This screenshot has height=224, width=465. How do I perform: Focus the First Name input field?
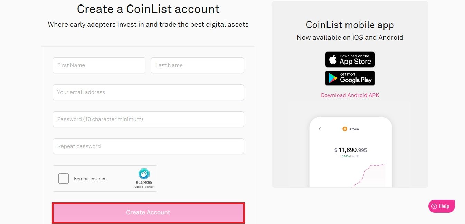pyautogui.click(x=99, y=65)
